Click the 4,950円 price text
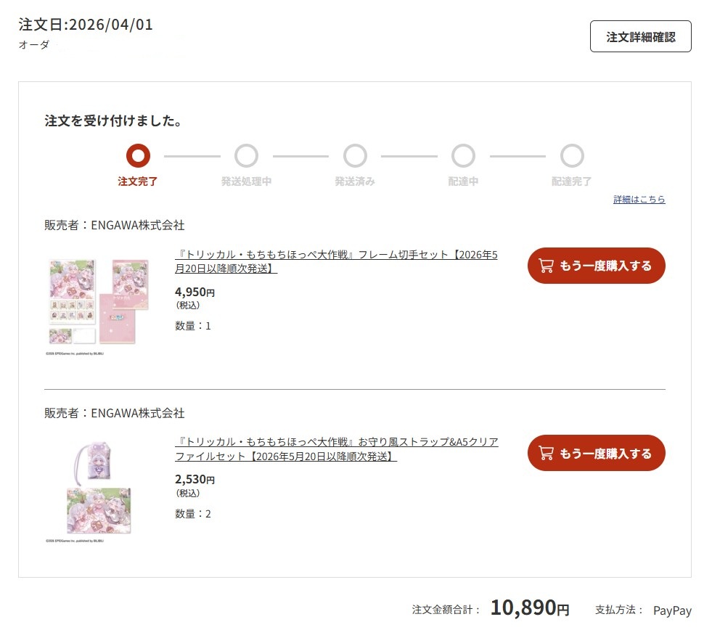Screen dimensions: 712x630 [195, 292]
